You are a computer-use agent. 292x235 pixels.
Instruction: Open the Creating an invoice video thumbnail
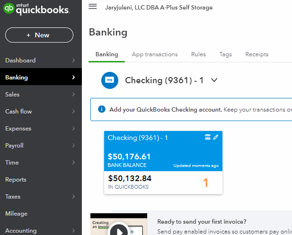point(119,224)
